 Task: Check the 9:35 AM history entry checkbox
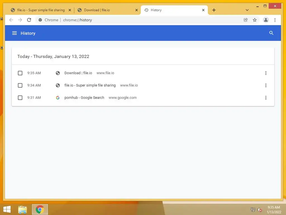[20, 73]
